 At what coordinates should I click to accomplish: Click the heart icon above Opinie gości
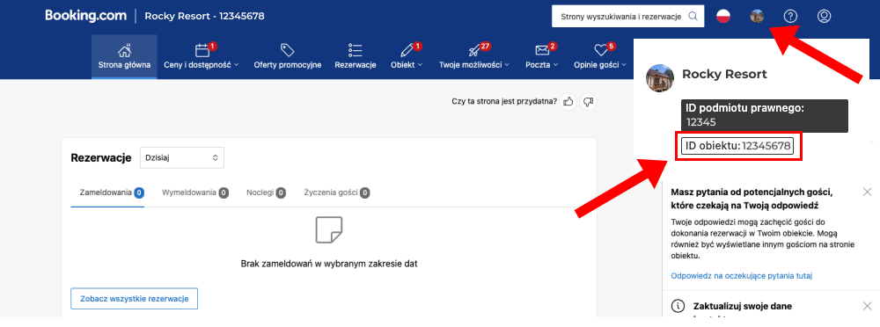click(601, 50)
